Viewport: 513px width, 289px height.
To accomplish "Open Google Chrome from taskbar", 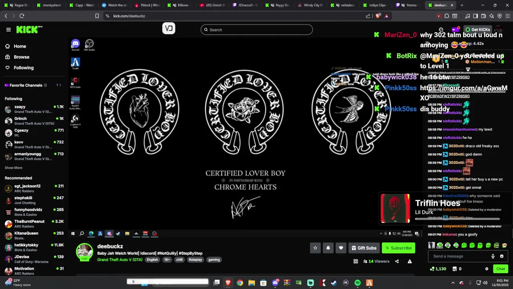I will tap(240, 283).
